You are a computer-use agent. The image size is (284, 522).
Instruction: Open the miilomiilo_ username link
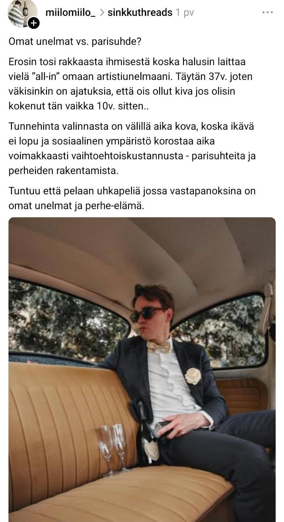pyautogui.click(x=70, y=13)
